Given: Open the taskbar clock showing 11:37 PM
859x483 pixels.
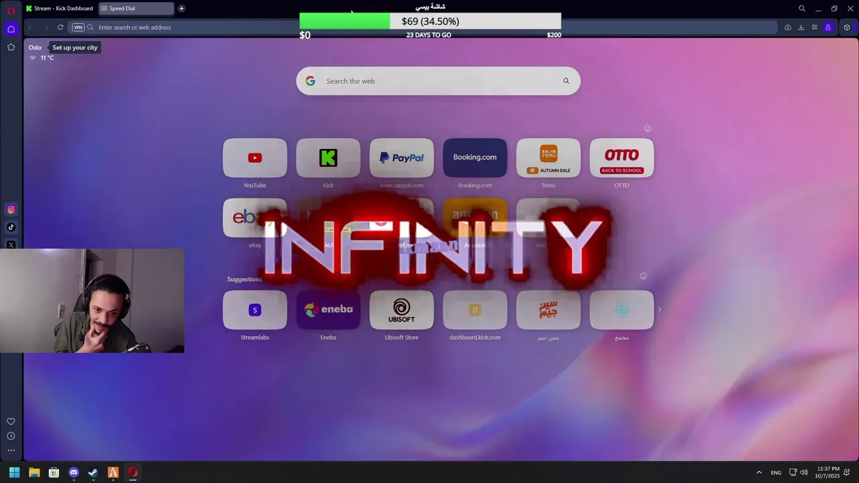Looking at the screenshot, I should tap(828, 472).
